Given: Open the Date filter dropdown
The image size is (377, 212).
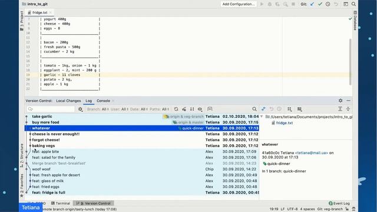Looking at the screenshot, I should [139, 109].
